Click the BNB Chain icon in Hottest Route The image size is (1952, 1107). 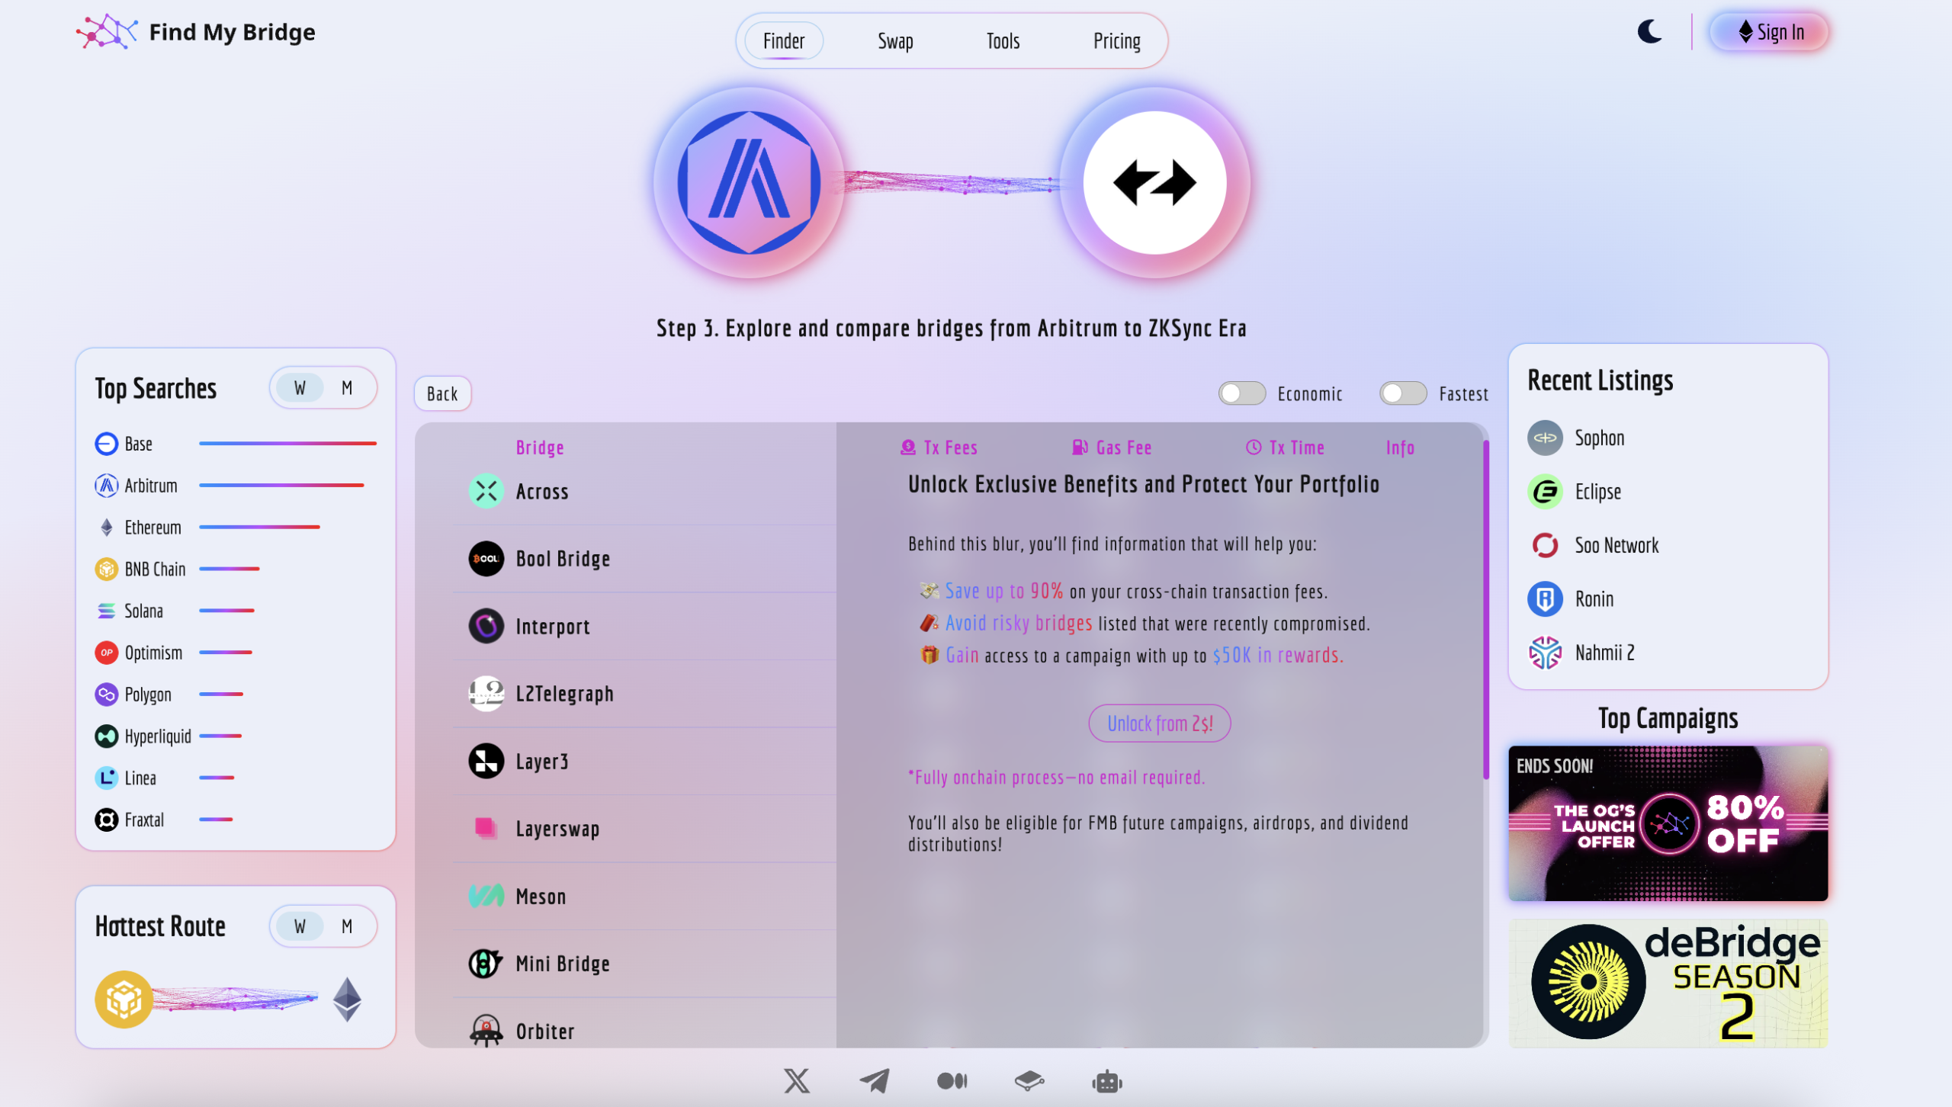(124, 999)
